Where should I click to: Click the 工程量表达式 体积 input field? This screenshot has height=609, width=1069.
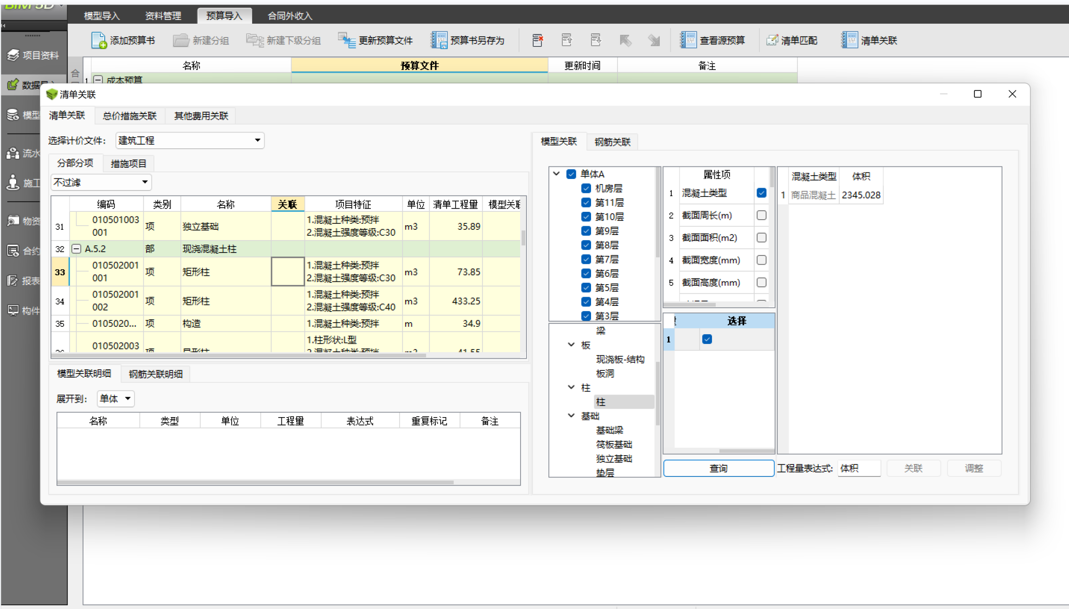point(859,468)
